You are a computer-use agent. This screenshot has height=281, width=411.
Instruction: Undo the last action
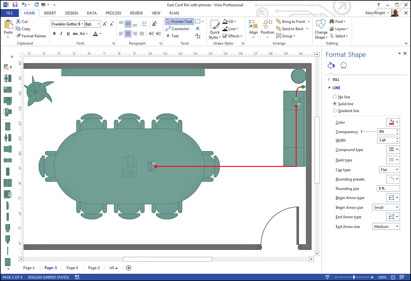24,5
